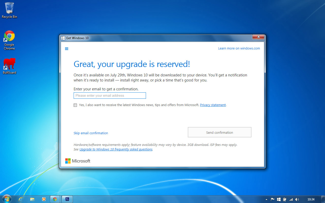Launch Internet Explorer from the taskbar

point(21,199)
